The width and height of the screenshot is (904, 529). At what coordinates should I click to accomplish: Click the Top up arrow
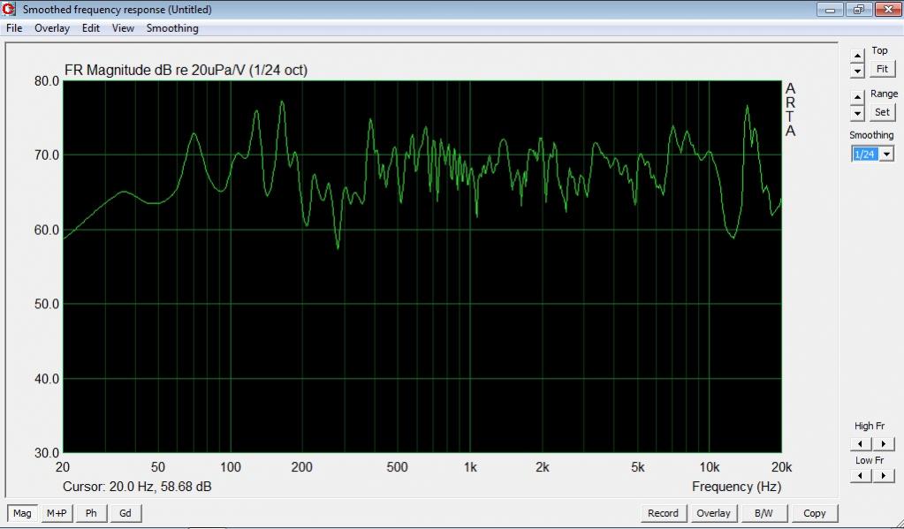pyautogui.click(x=857, y=56)
